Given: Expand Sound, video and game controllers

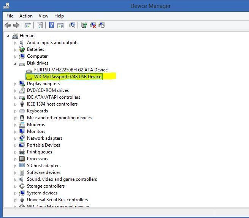Looking at the screenshot, I should pyautogui.click(x=15, y=180).
